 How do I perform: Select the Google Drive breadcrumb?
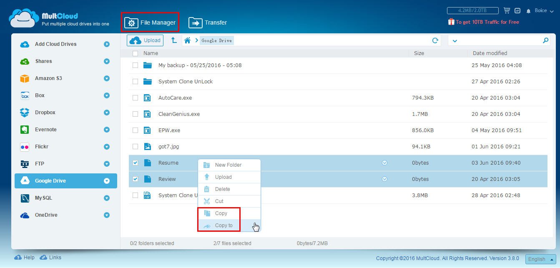click(216, 40)
